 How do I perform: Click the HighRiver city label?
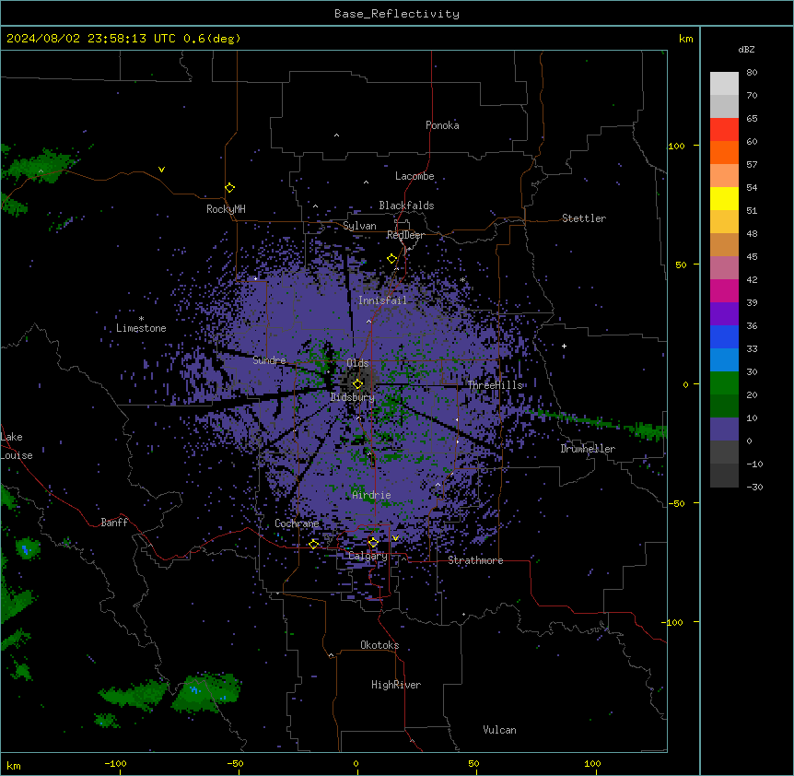click(x=396, y=685)
